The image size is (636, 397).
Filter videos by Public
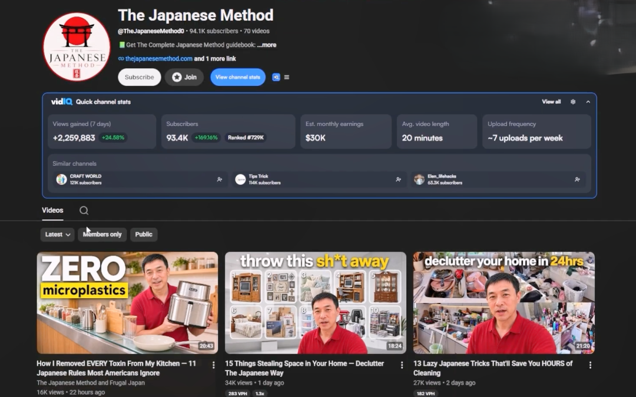tap(144, 234)
